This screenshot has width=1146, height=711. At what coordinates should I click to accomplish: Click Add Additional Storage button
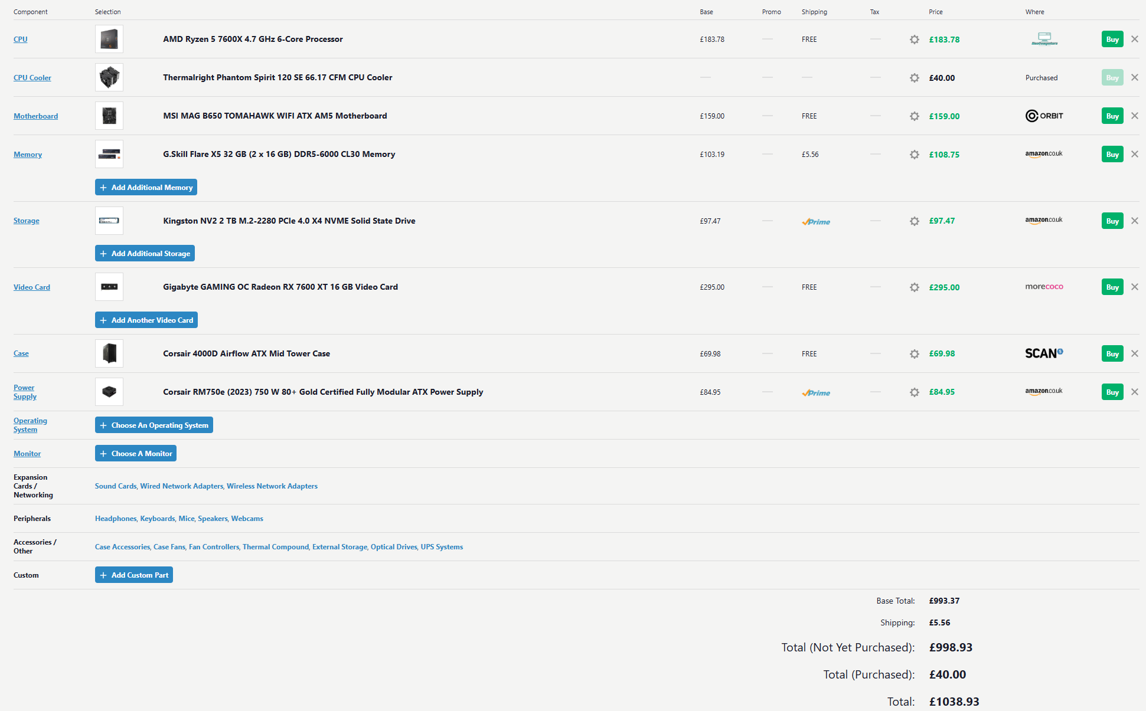point(145,253)
